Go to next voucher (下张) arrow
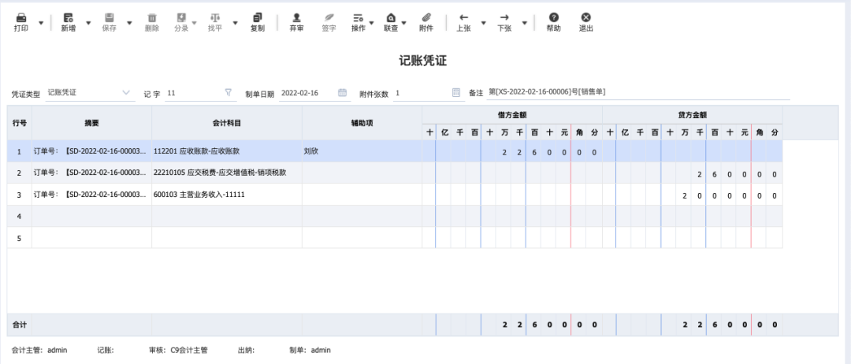851x364 pixels. [x=504, y=17]
